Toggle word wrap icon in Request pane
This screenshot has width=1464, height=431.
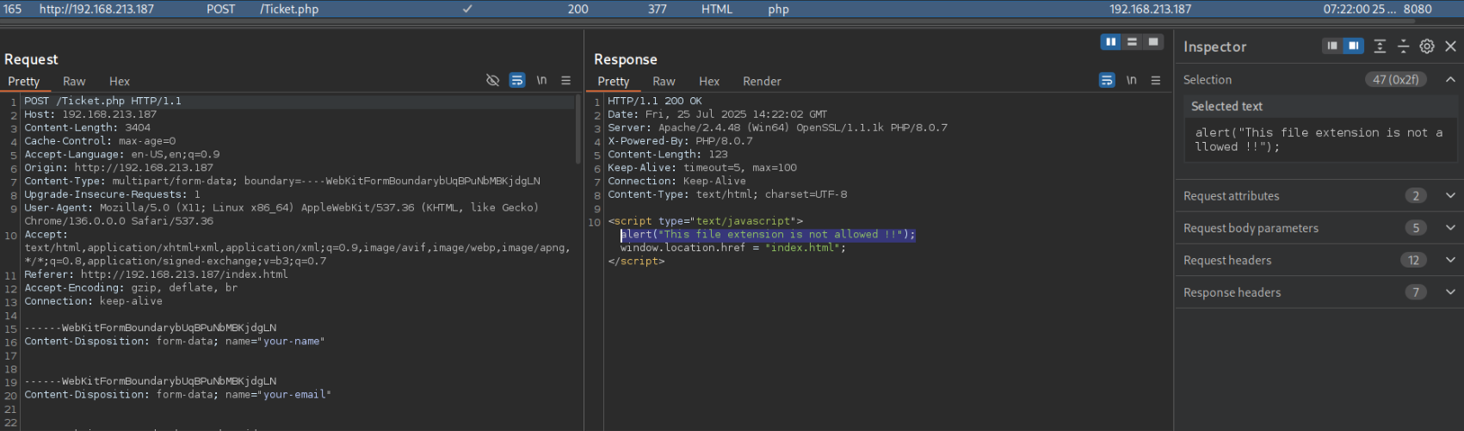pos(517,80)
